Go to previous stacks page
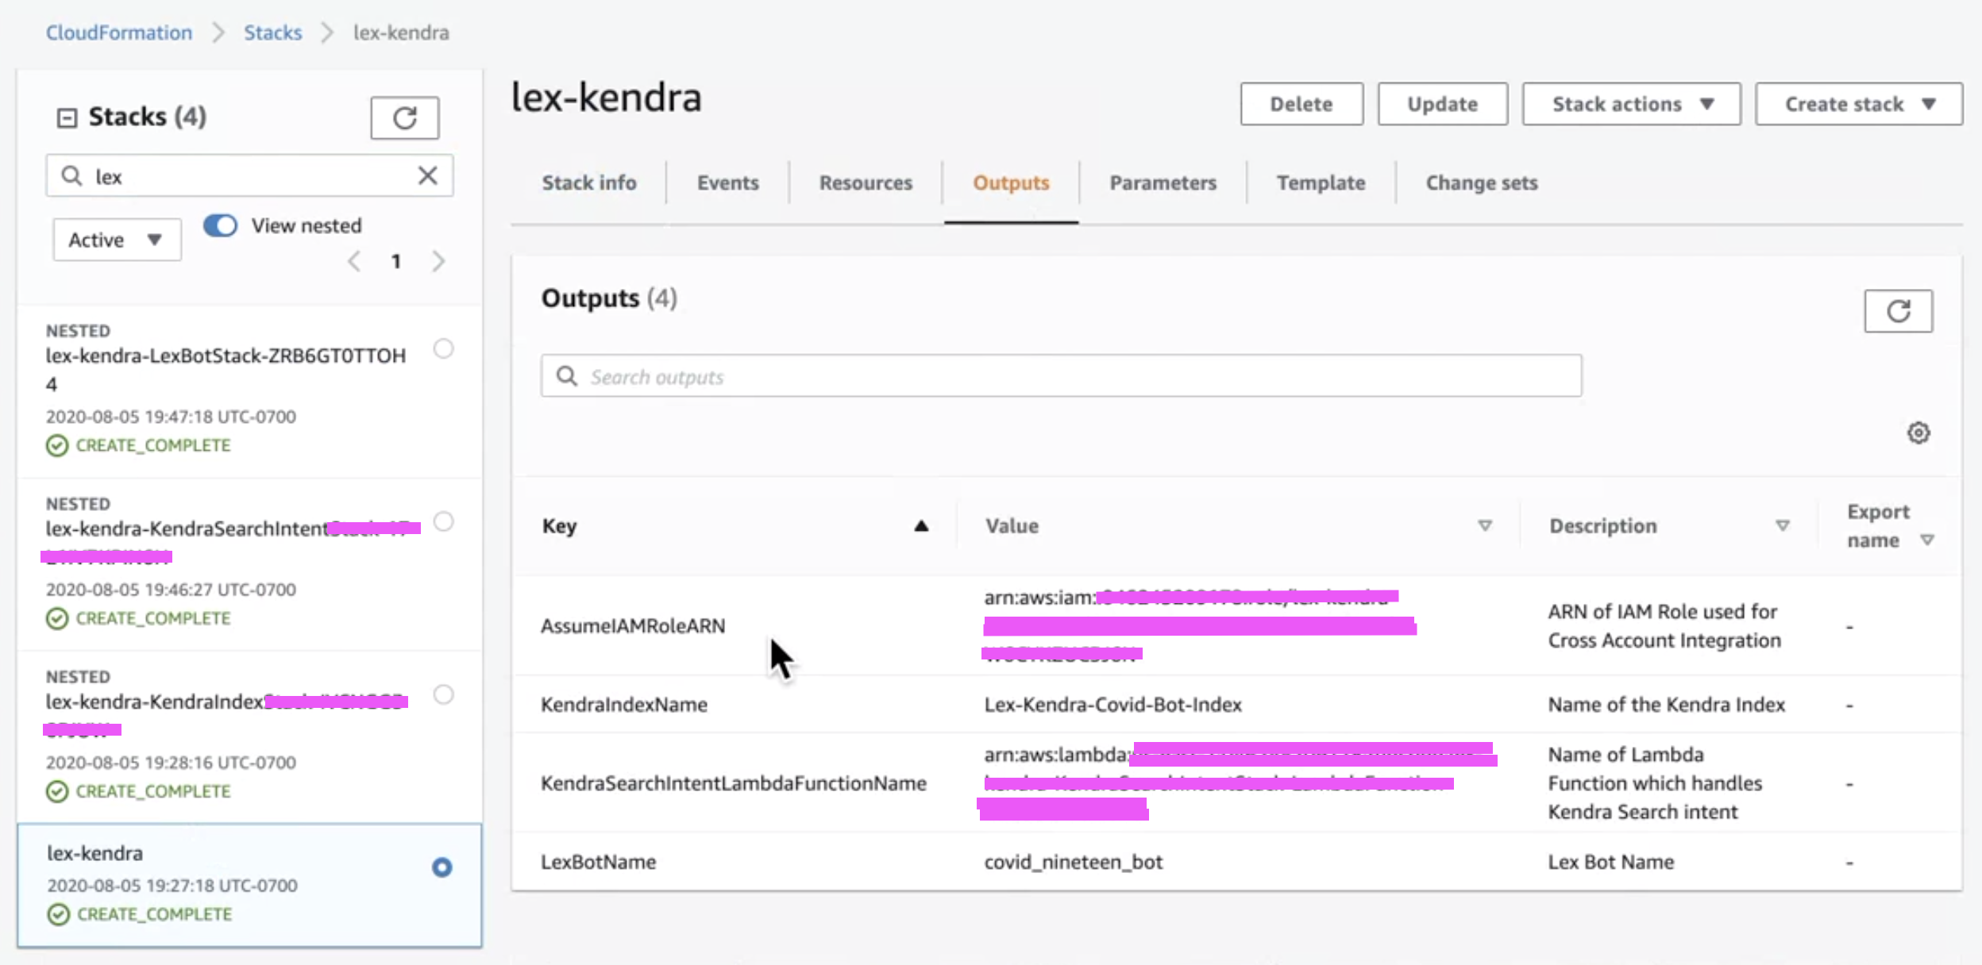1982x965 pixels. 354,261
